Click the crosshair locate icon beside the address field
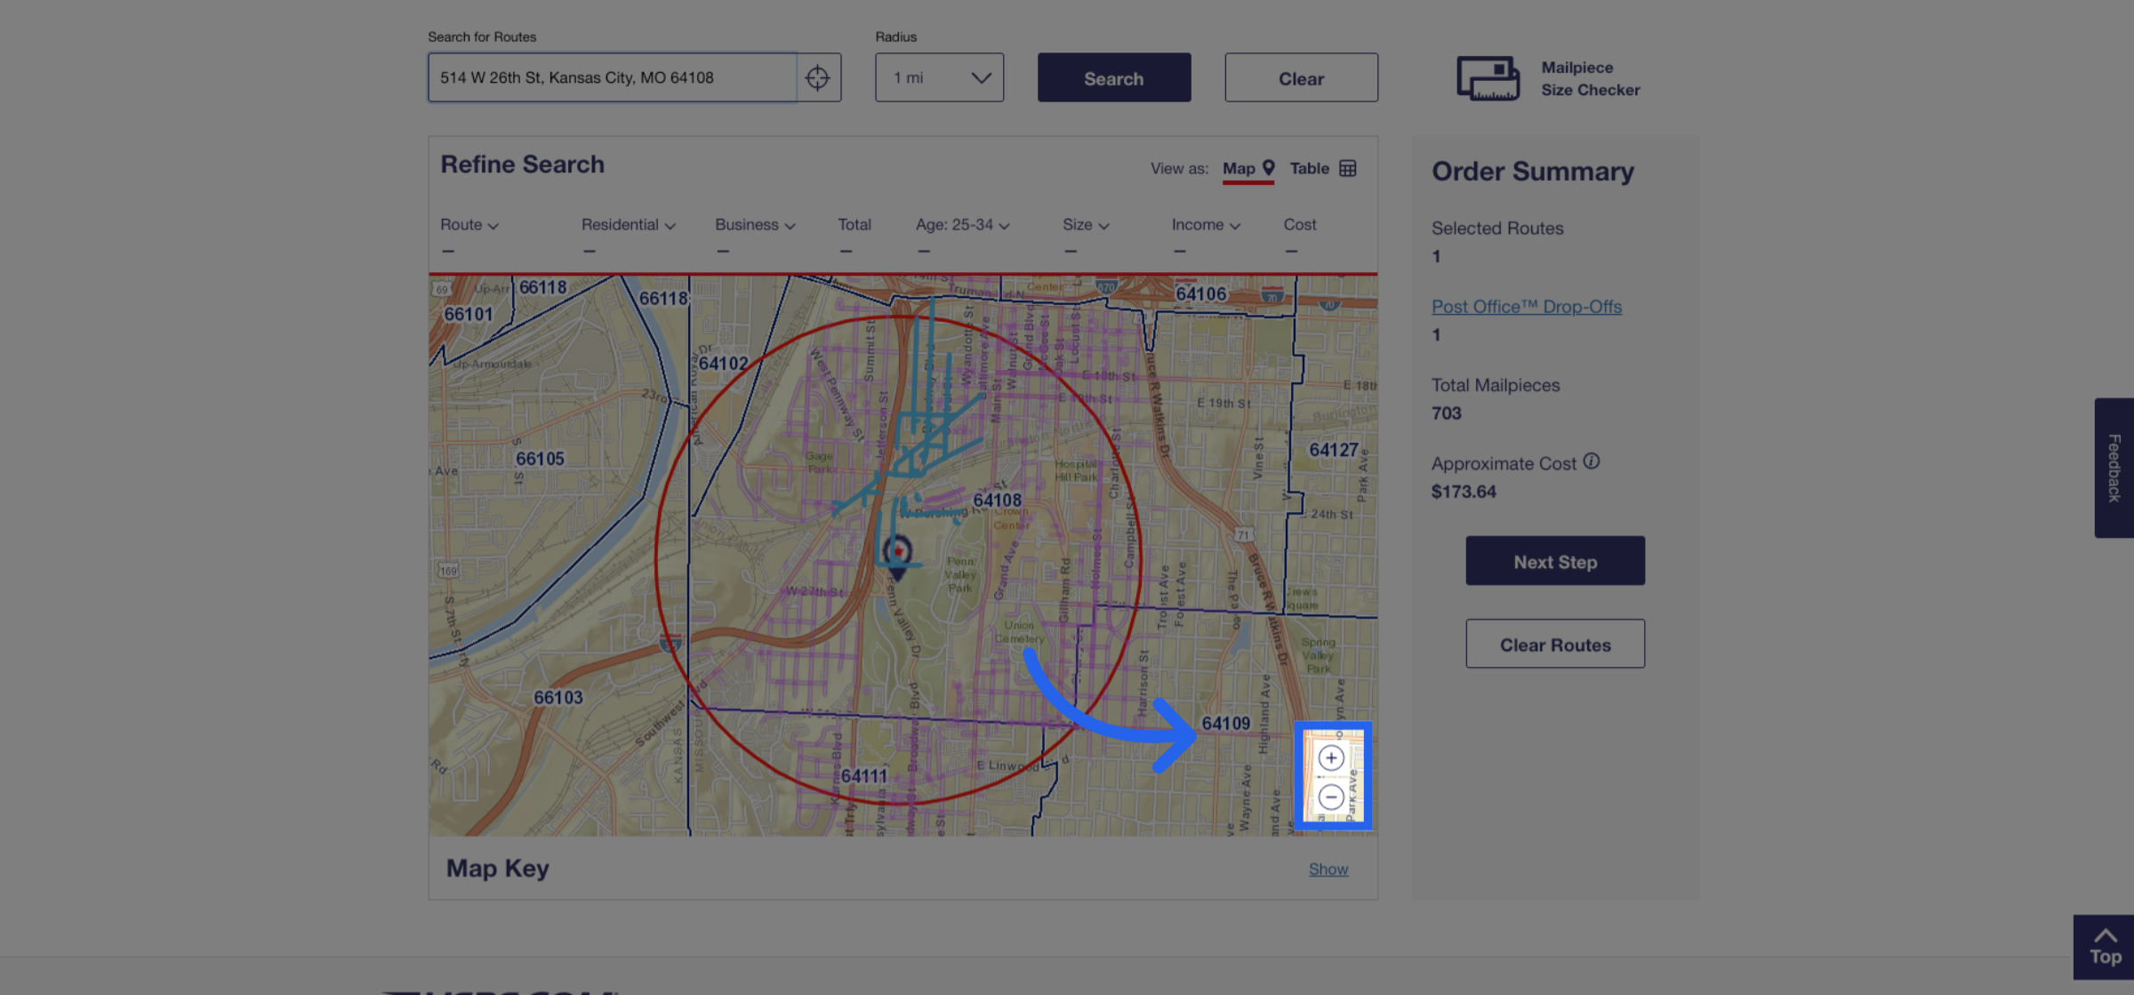 819,77
